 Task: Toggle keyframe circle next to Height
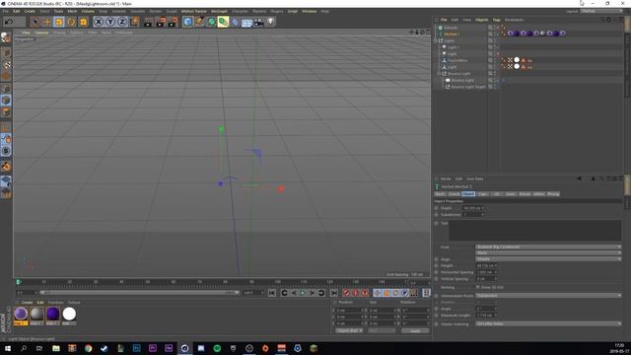[436, 265]
